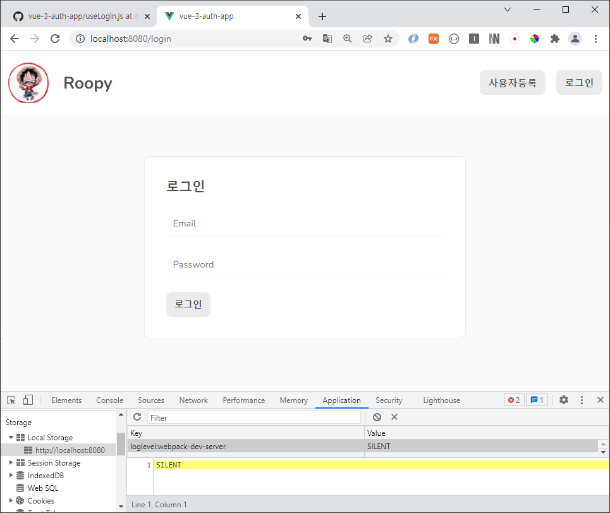Viewport: 610px width, 513px height.
Task: Collapse the Local Storage tree node
Action: point(11,438)
